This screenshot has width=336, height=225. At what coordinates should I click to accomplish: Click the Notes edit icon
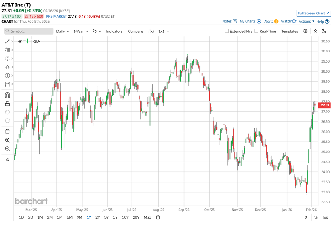[235, 21]
